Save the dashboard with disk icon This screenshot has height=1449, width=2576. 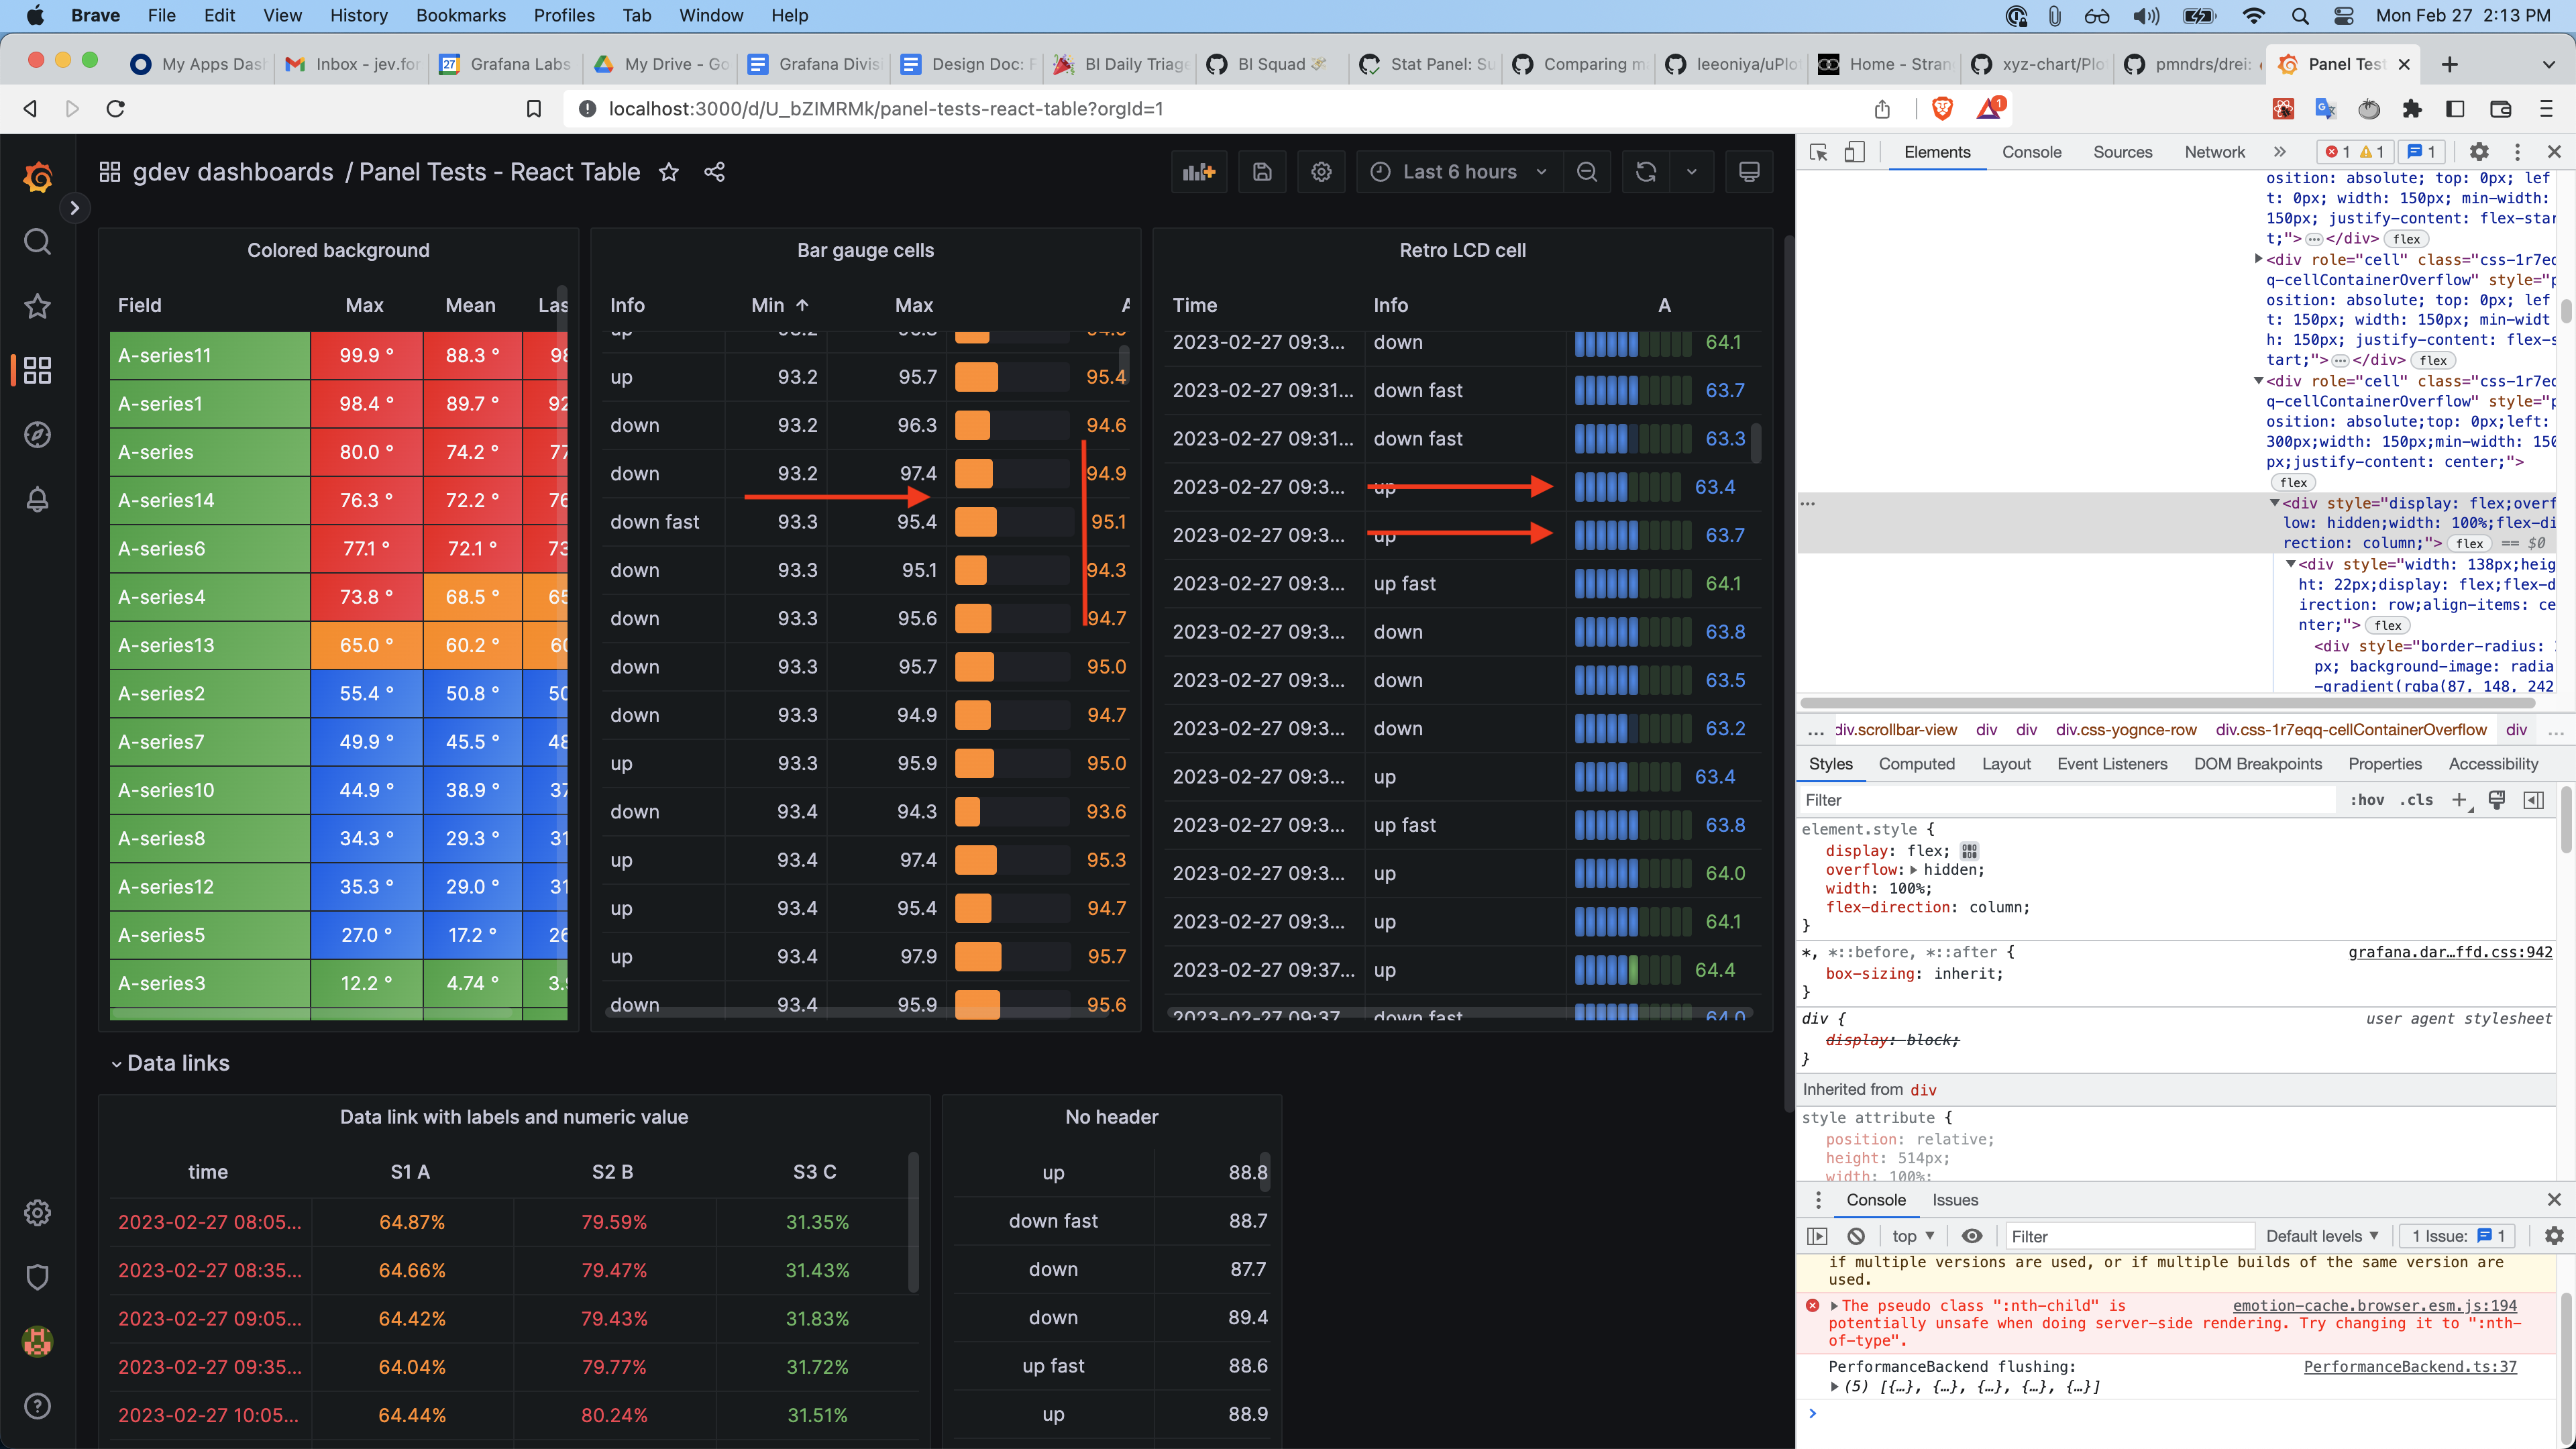click(x=1262, y=172)
